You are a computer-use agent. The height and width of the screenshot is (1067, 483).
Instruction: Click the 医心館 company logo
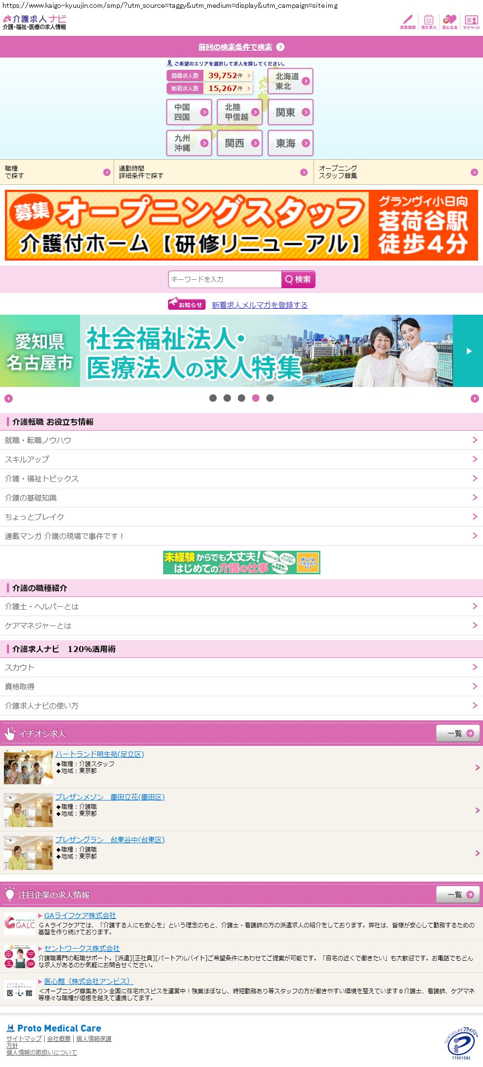click(20, 989)
